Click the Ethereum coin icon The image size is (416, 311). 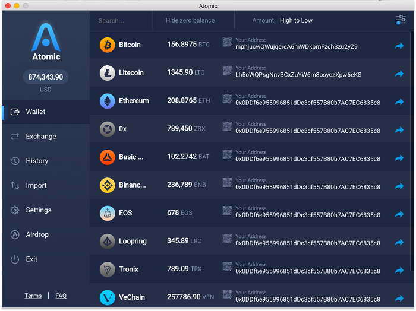click(x=107, y=101)
